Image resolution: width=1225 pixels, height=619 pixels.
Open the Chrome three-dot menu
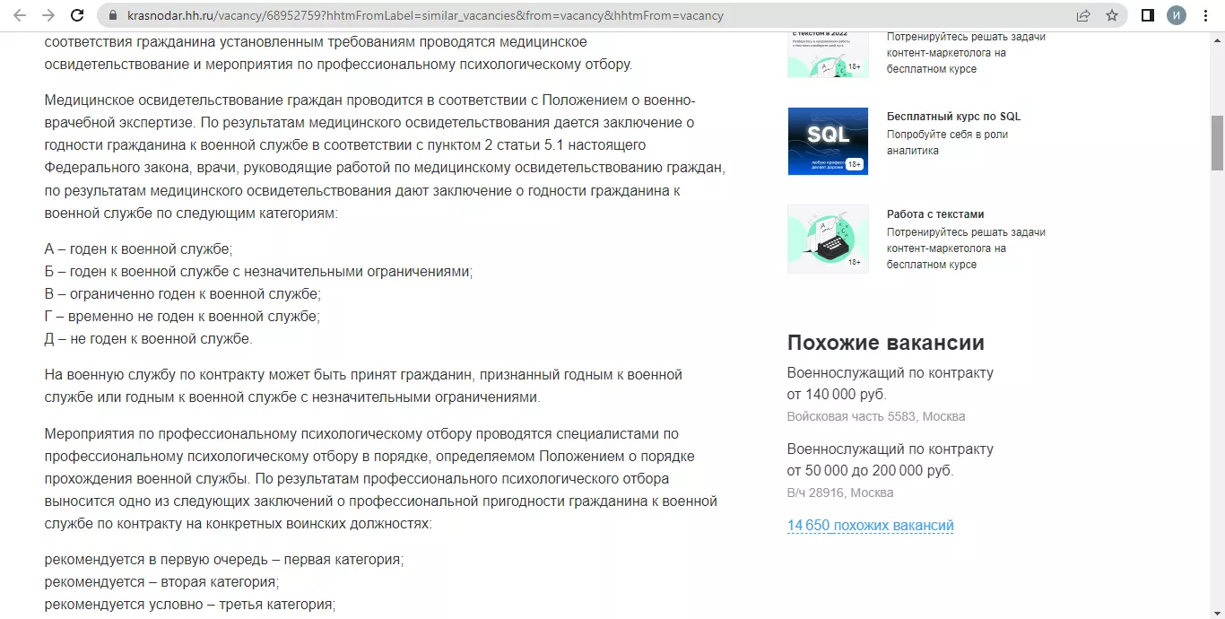1204,15
